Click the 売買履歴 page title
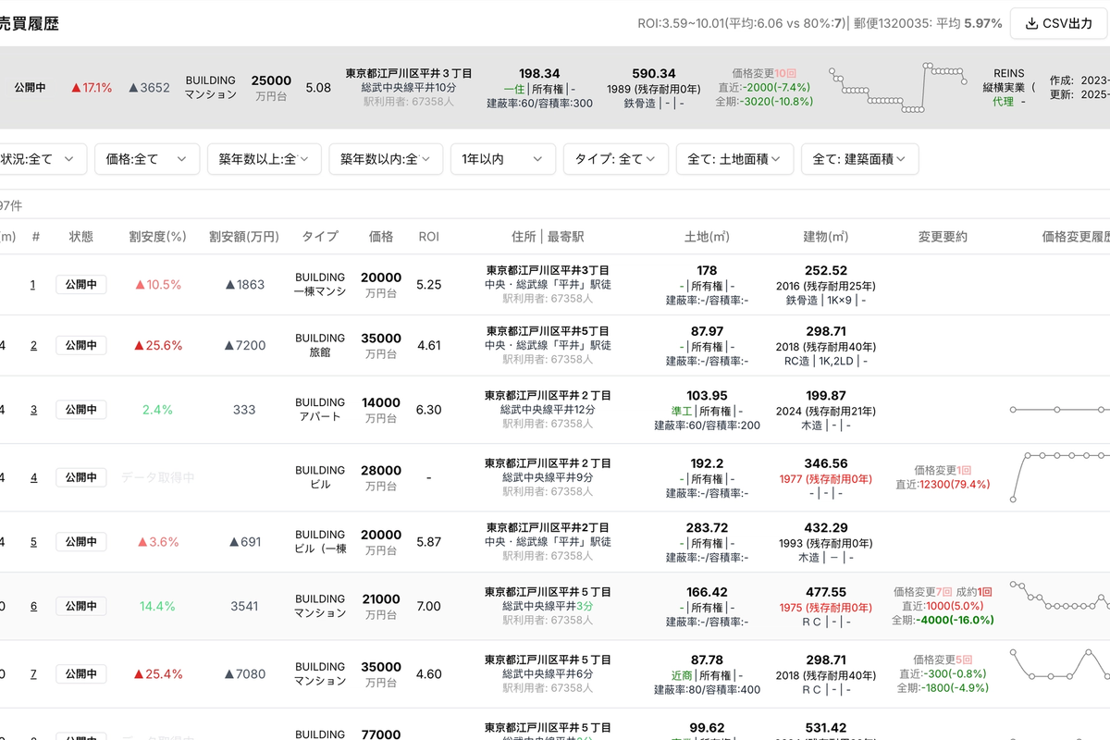 pyautogui.click(x=30, y=24)
